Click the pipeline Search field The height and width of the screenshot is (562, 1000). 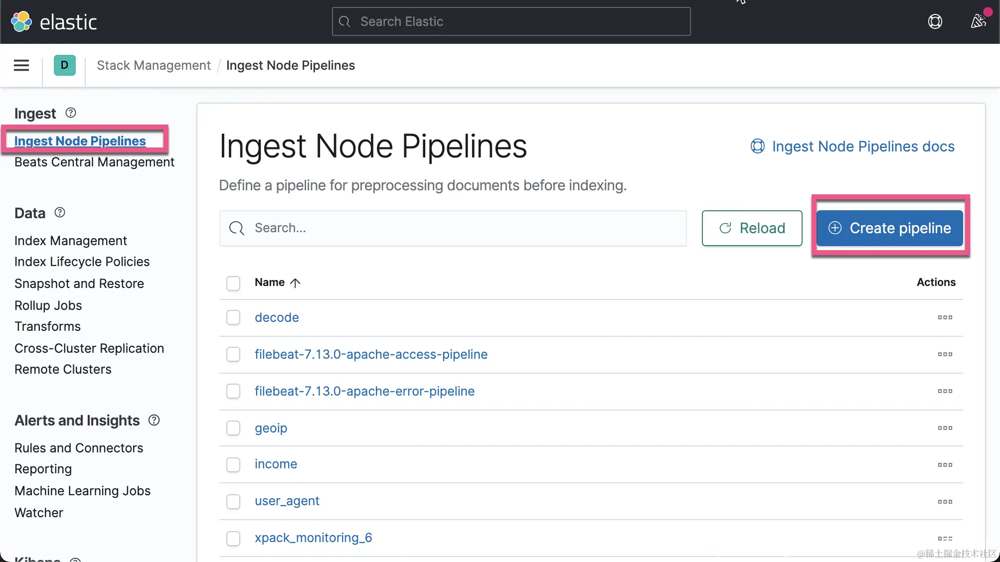(x=453, y=228)
